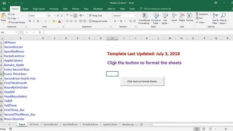Switch to Page Break Preview in status bar
The image size is (233, 131).
tap(210, 129)
